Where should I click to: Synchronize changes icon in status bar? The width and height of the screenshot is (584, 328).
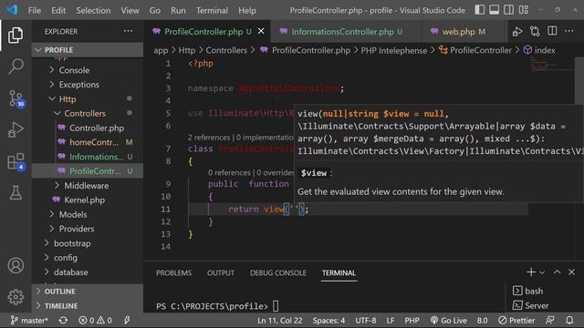[63, 320]
